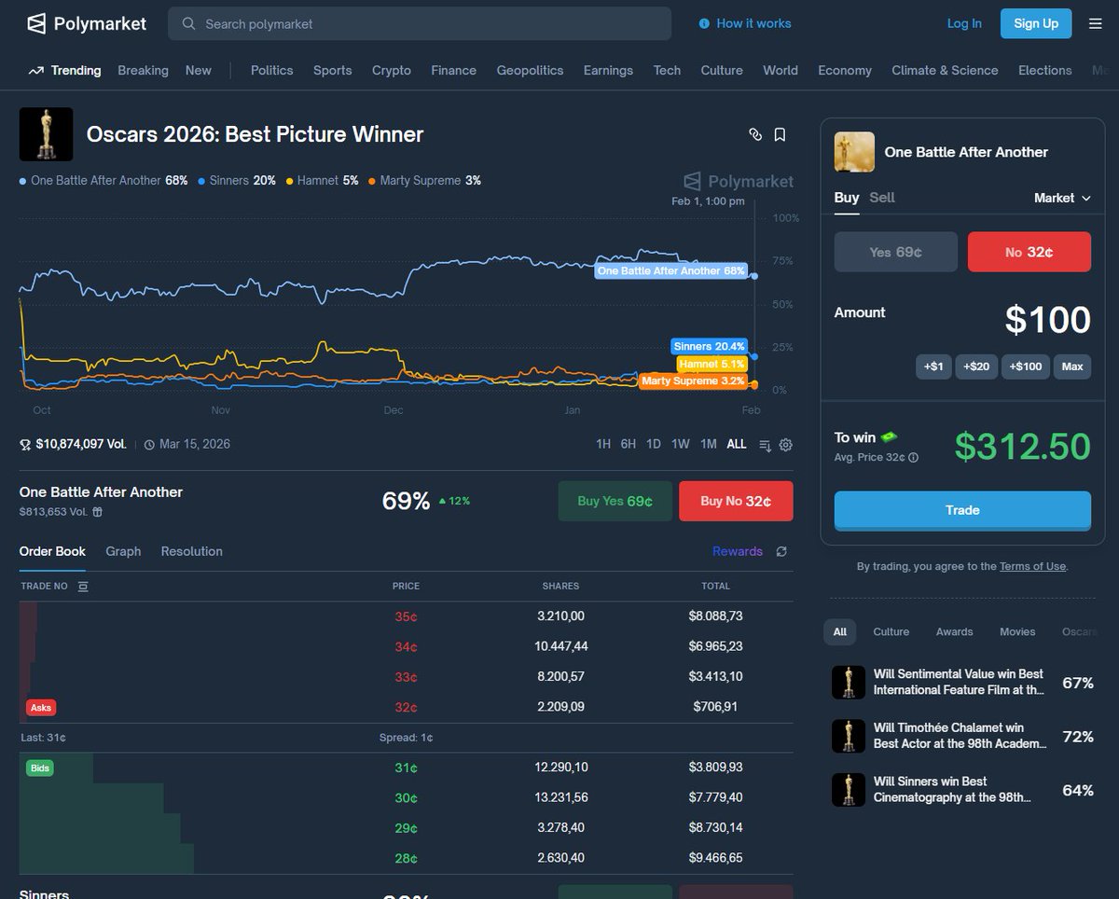Click the Trending arrow icon

[36, 70]
